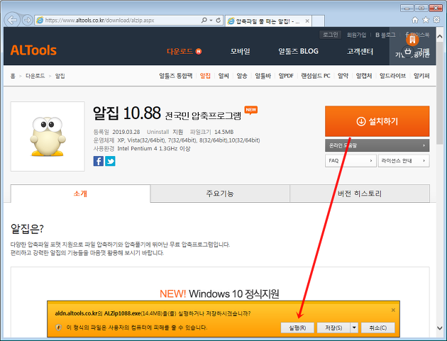
Task: Open a new blank browser tab
Action: [319, 21]
